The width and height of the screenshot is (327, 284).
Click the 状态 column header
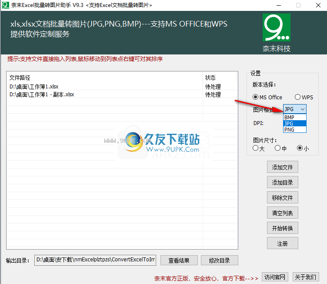pos(220,78)
